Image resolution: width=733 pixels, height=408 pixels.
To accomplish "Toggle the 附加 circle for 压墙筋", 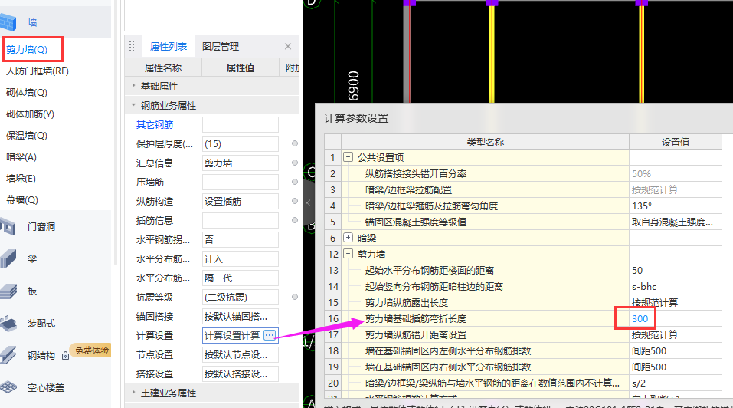I will (x=295, y=182).
